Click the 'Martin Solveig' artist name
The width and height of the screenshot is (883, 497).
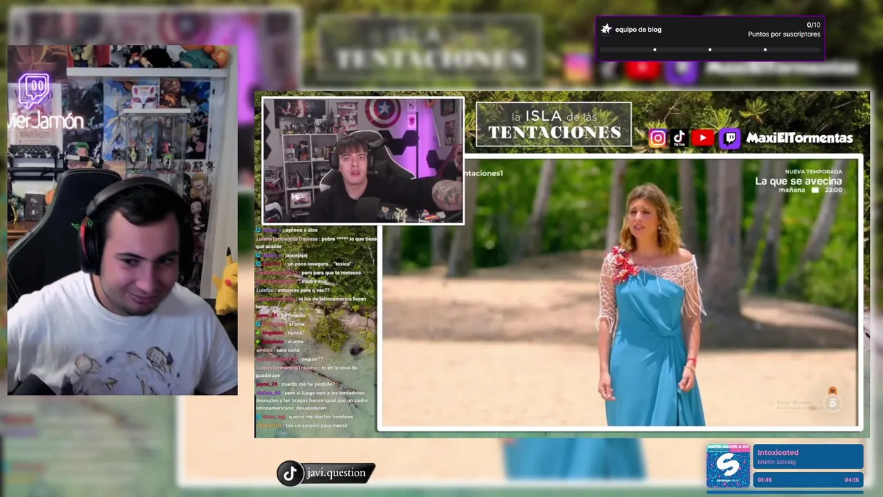776,462
